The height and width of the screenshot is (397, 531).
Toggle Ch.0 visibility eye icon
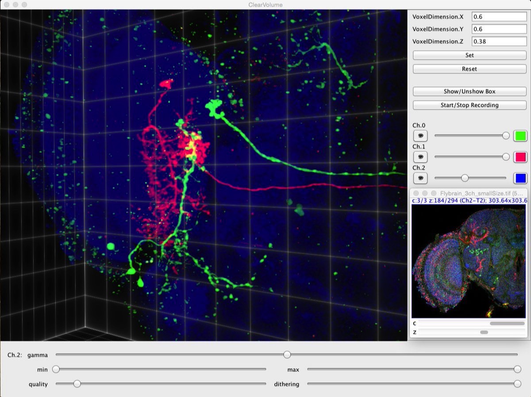pos(420,136)
